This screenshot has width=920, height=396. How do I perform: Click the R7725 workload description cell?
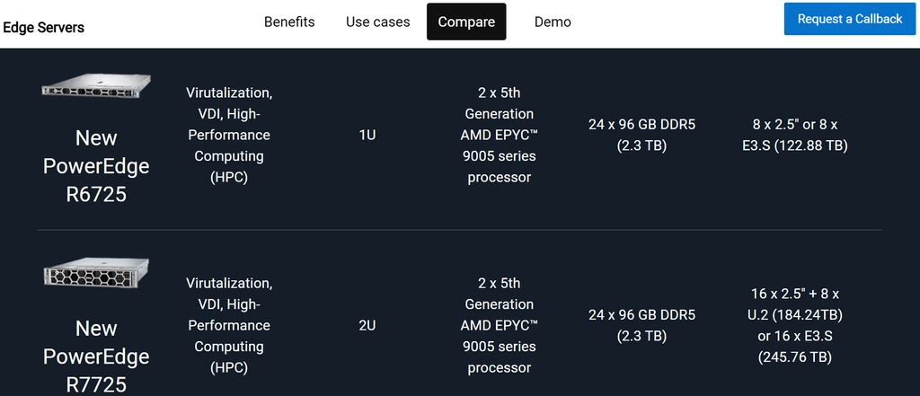(229, 325)
